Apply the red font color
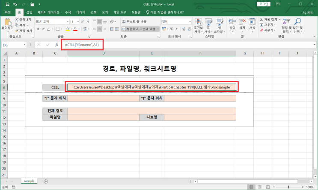 (x=75, y=29)
